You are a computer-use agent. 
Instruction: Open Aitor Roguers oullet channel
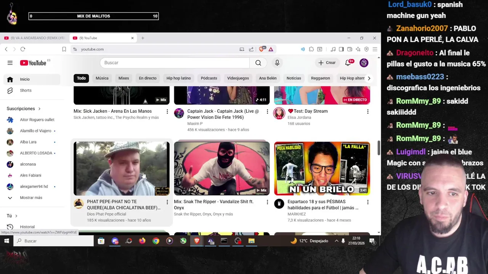32,119
